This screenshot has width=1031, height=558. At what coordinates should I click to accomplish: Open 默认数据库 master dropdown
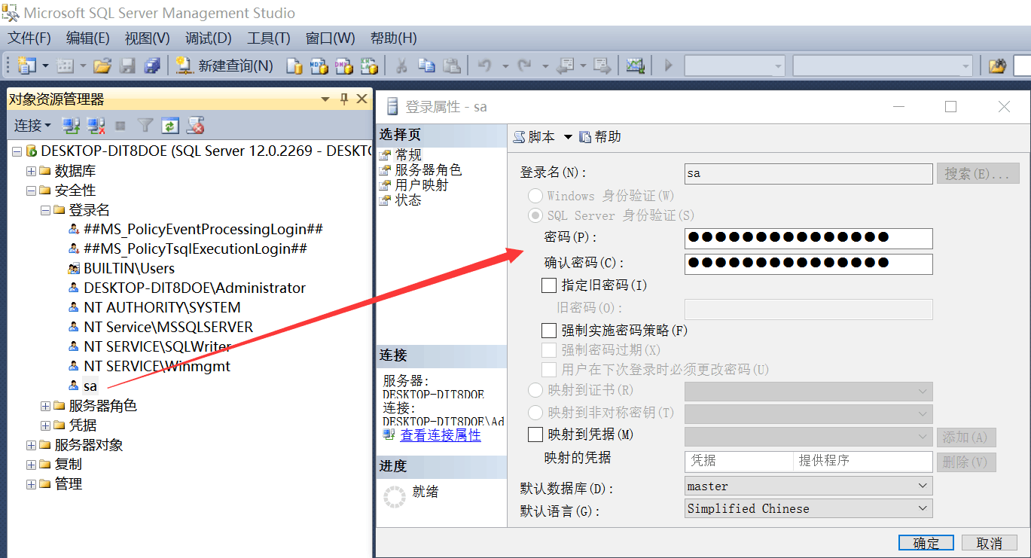coord(809,486)
